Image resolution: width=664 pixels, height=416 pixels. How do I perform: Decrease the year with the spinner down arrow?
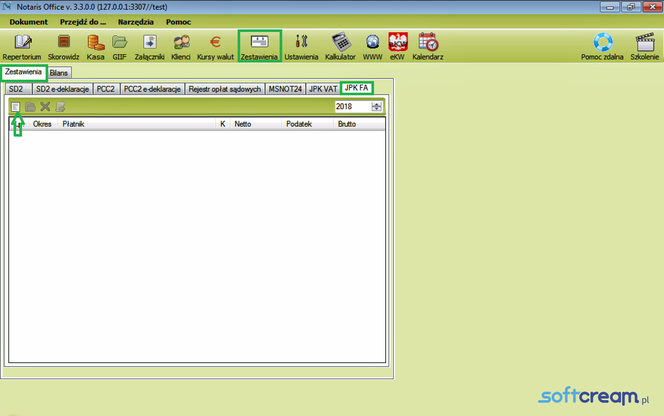[377, 109]
